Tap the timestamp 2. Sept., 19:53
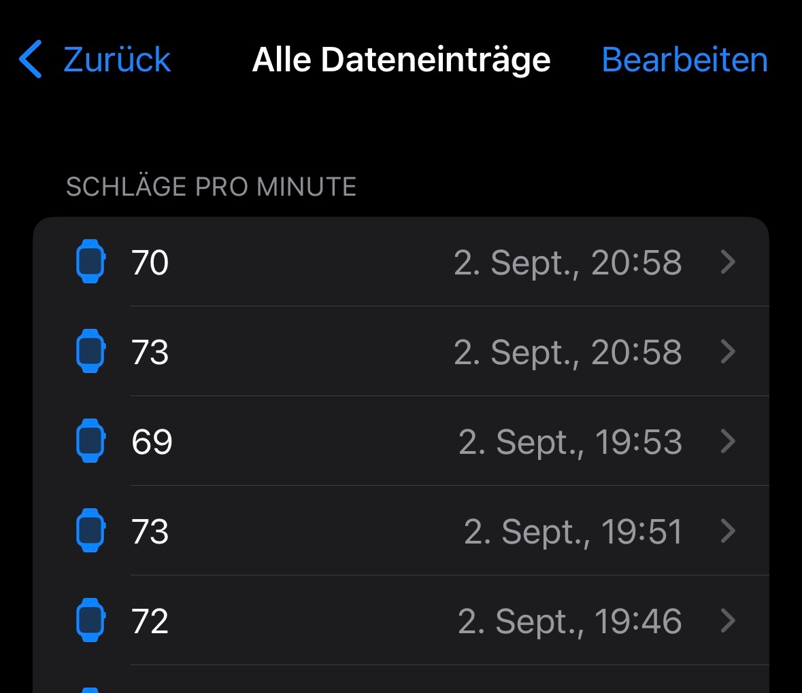Viewport: 802px width, 693px height. tap(570, 442)
